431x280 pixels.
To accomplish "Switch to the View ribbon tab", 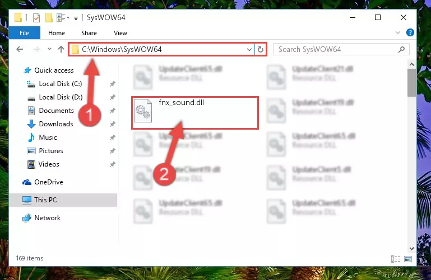I will click(121, 33).
